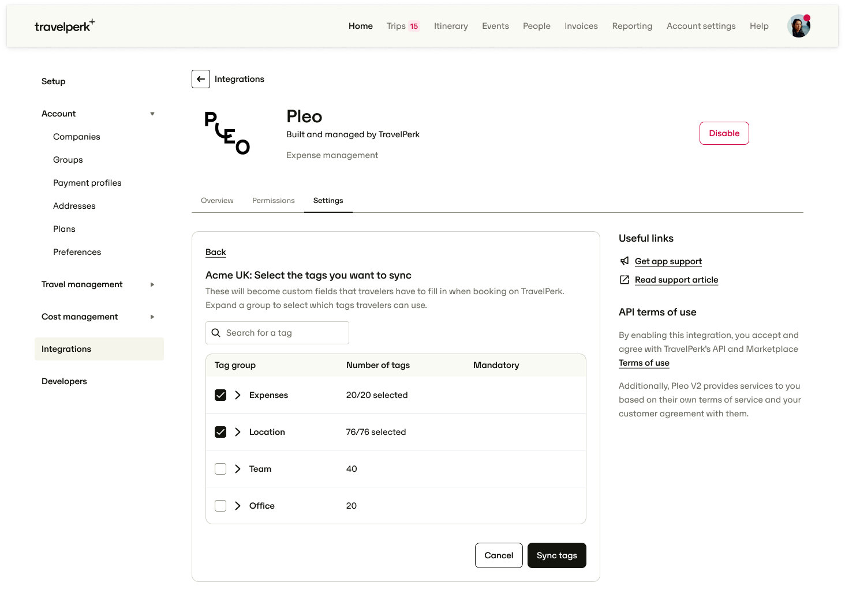
Task: Open Plans in the sidebar
Action: pos(64,229)
